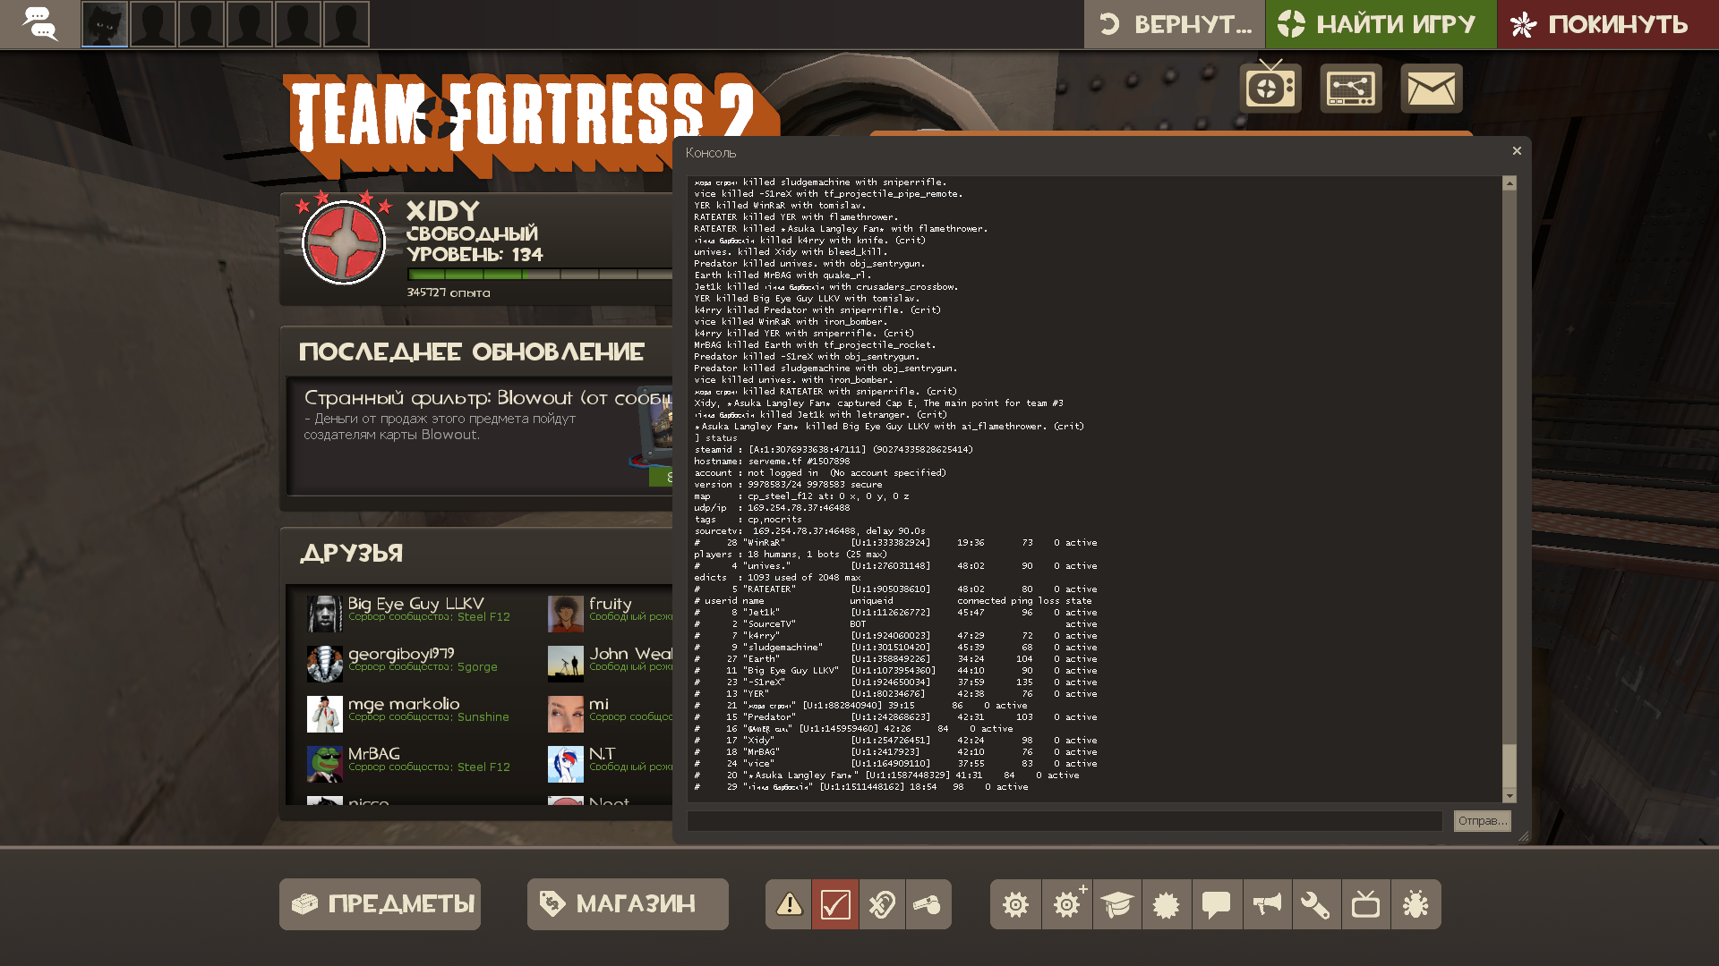Select the НАЙТИ ИГРУ tab
The image size is (1719, 966).
point(1380,24)
